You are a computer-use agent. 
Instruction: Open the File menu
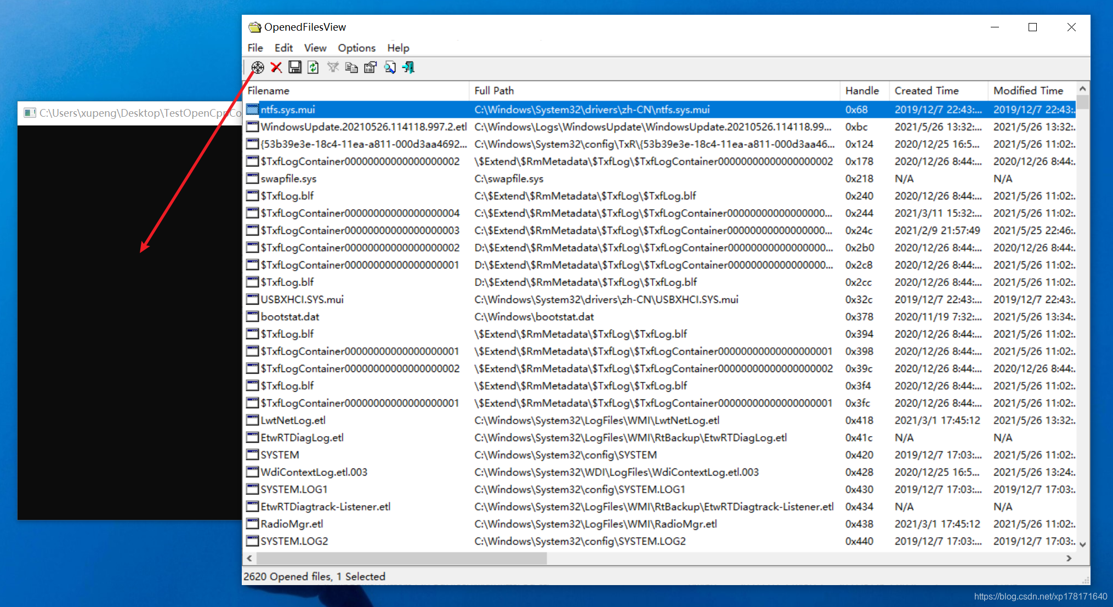[x=255, y=48]
